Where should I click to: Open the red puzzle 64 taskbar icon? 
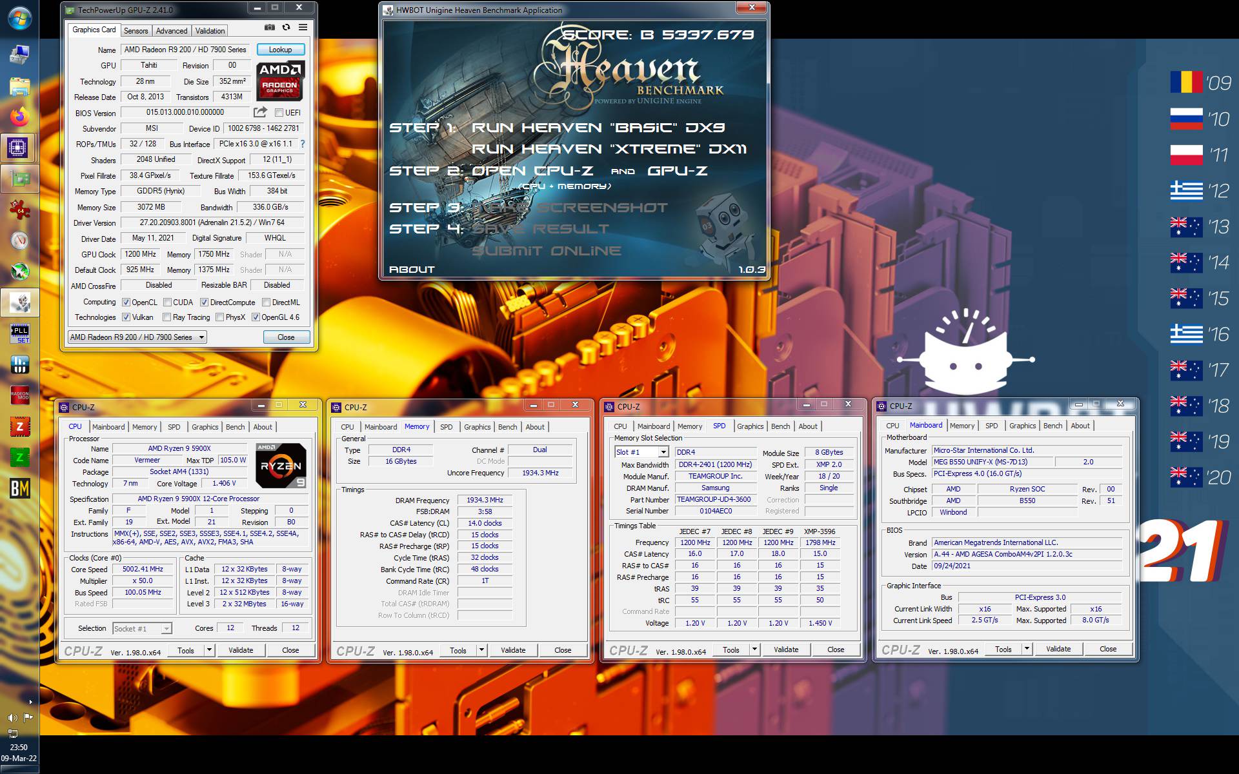point(19,210)
